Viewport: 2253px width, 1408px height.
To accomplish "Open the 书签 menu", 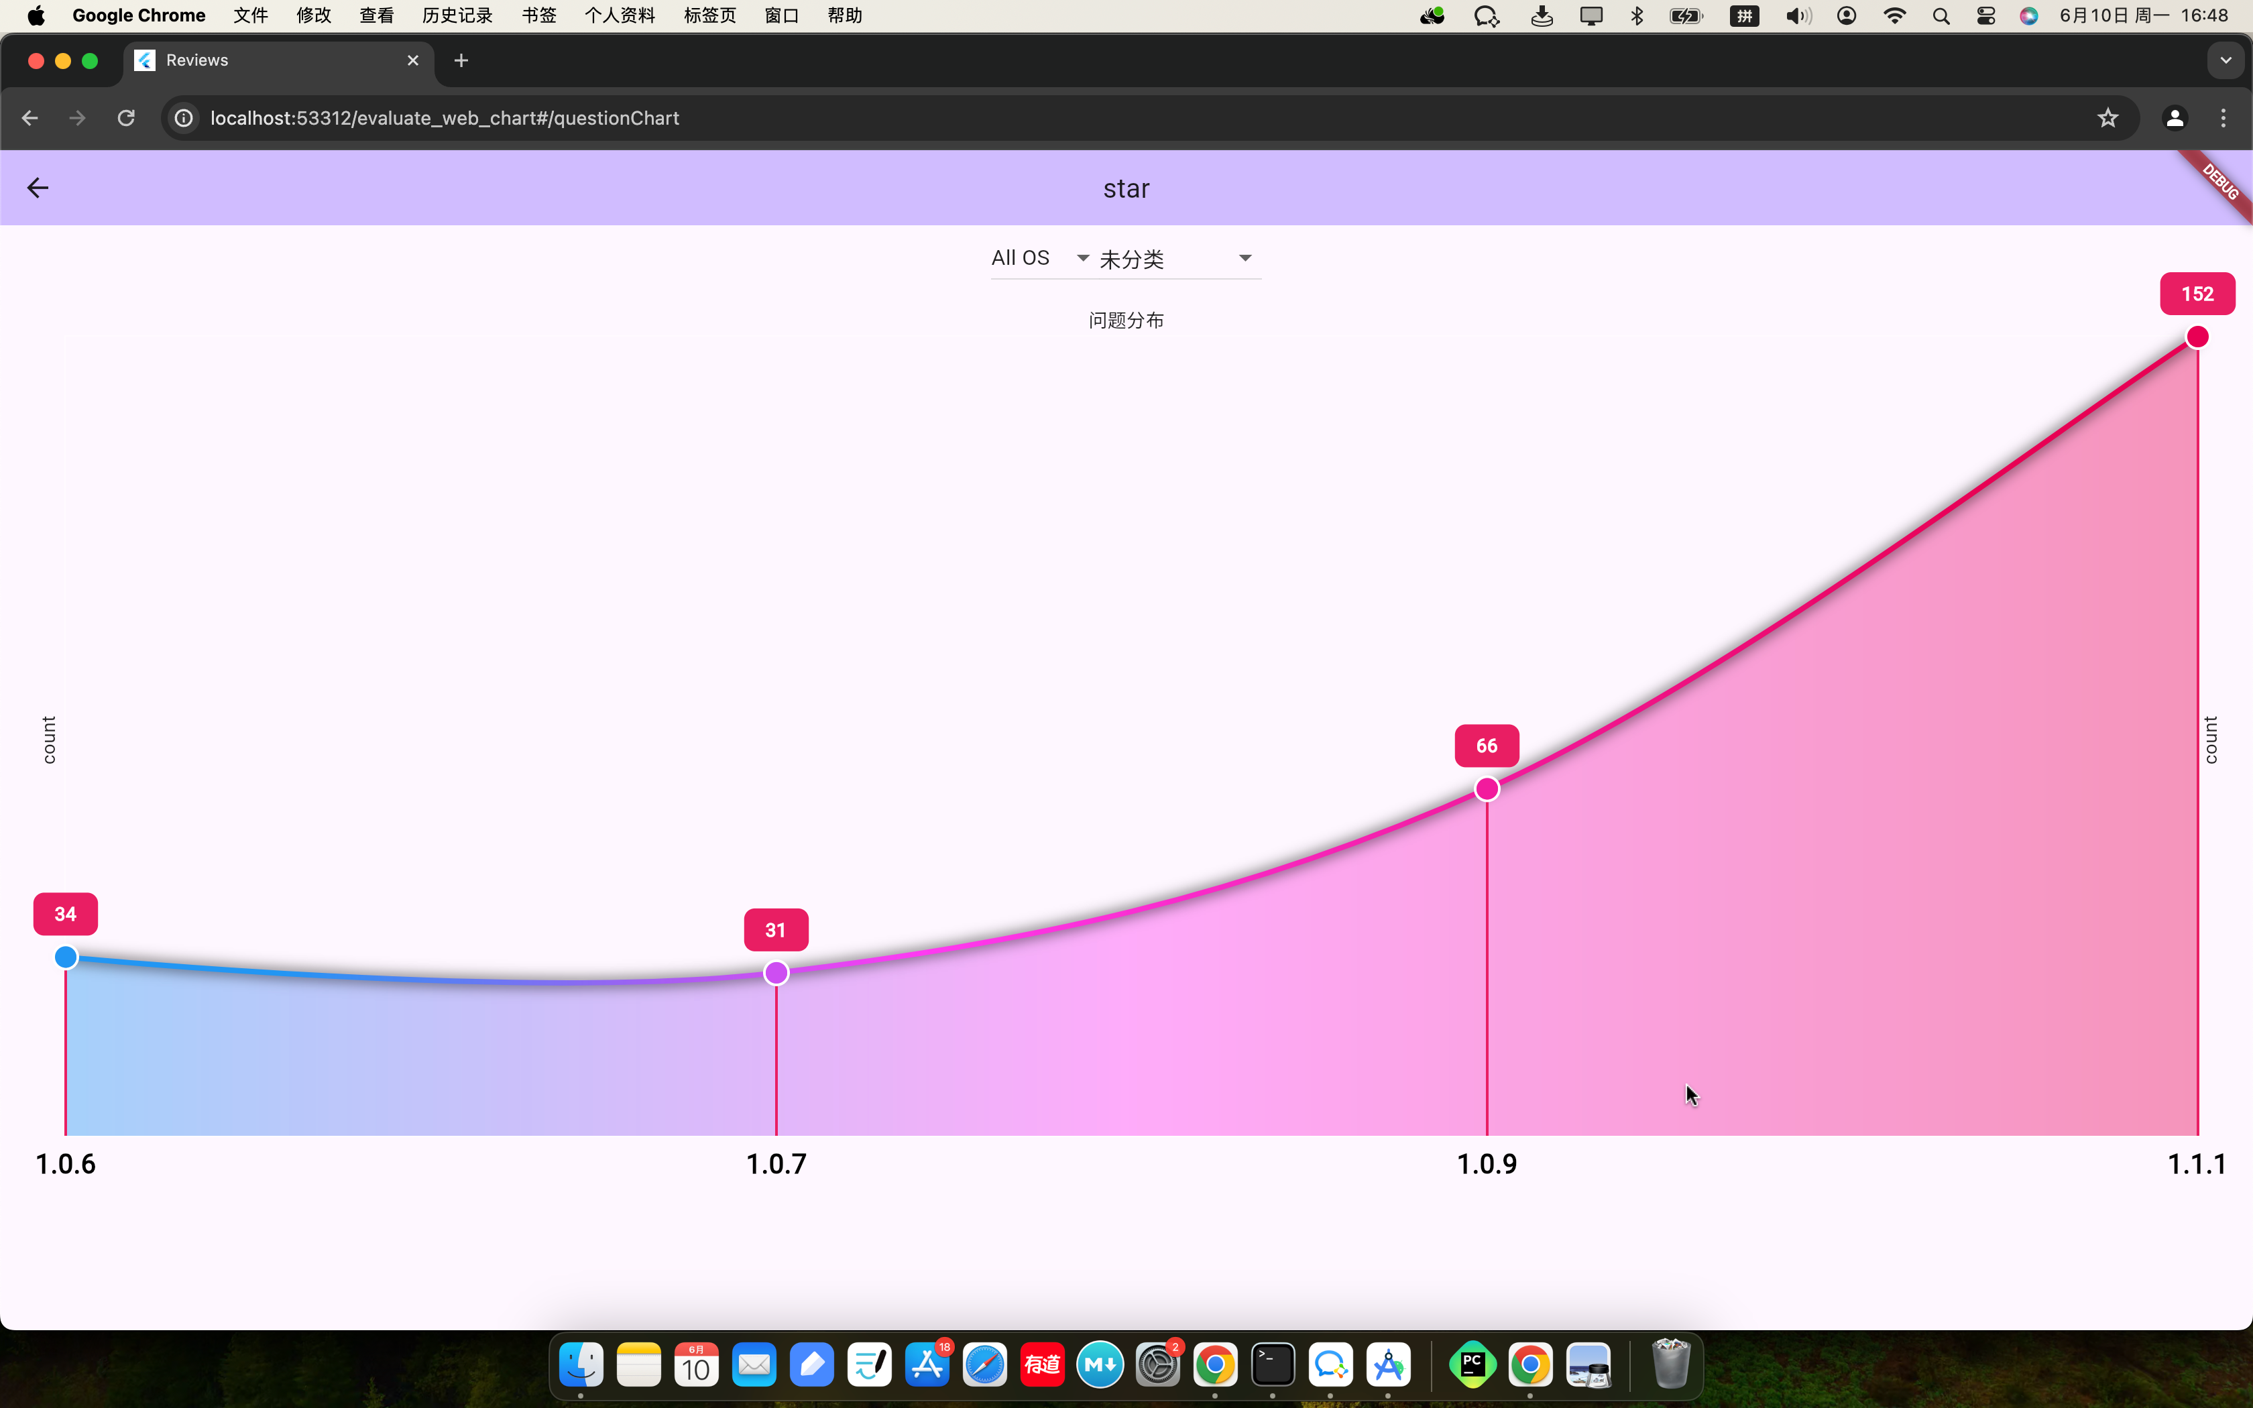I will click(x=539, y=16).
